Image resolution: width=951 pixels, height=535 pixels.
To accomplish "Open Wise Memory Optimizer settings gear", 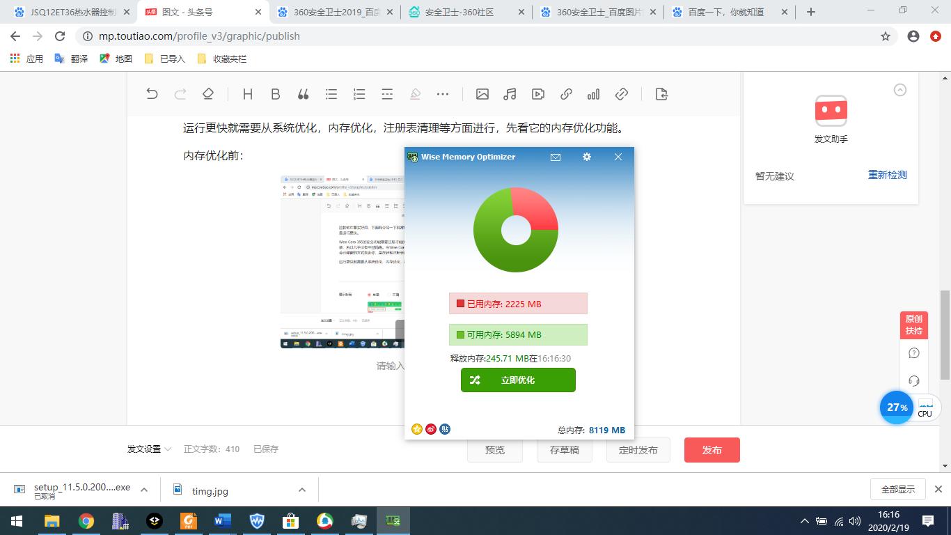I will coord(586,157).
